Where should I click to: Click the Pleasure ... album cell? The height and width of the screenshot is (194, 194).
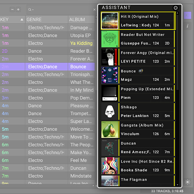coord(81,106)
